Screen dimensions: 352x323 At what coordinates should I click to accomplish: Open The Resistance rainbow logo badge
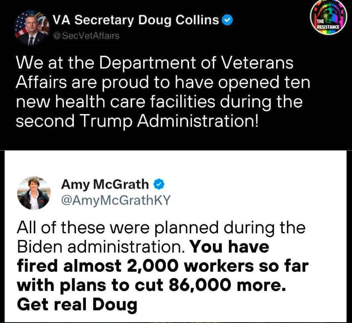328,18
